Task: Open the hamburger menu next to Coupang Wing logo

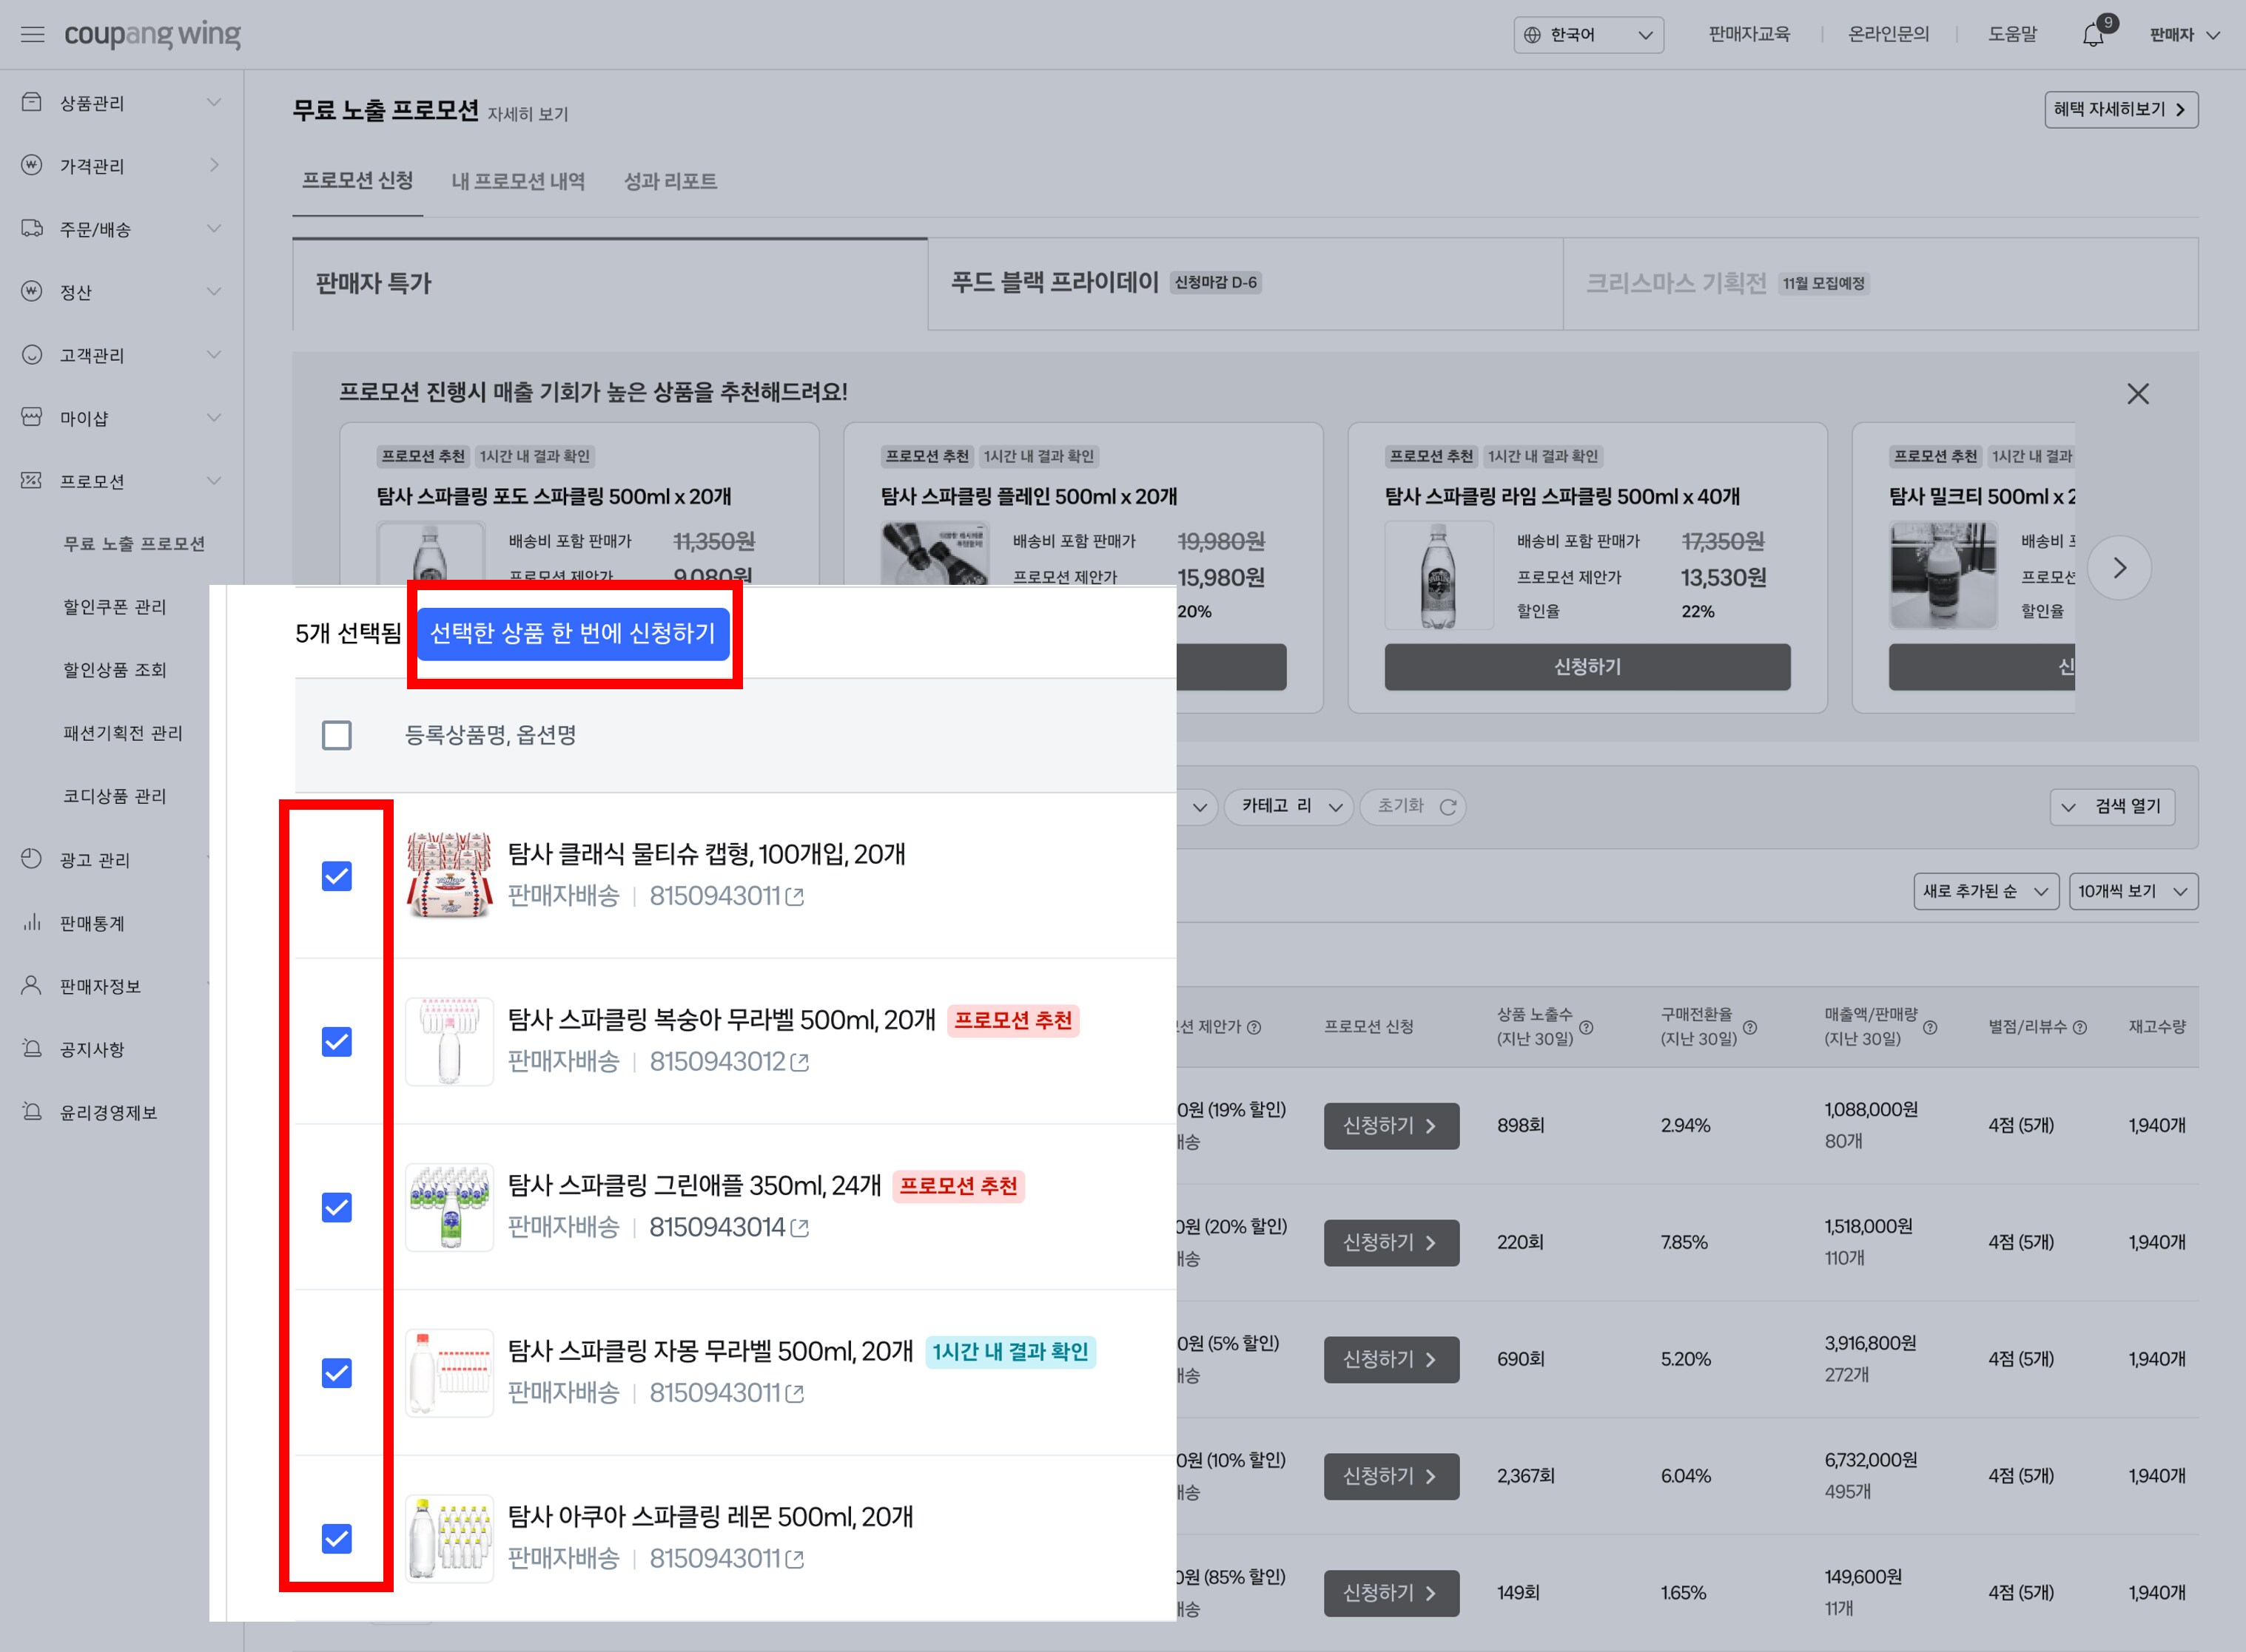Action: [32, 34]
